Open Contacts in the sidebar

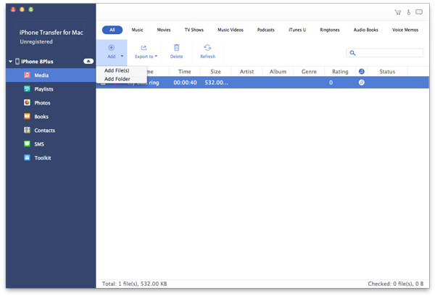pos(51,131)
